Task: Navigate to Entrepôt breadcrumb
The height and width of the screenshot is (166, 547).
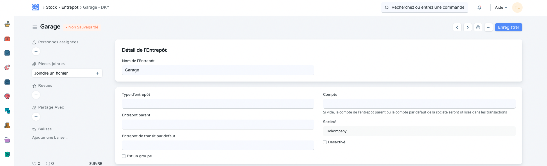Action: [70, 7]
